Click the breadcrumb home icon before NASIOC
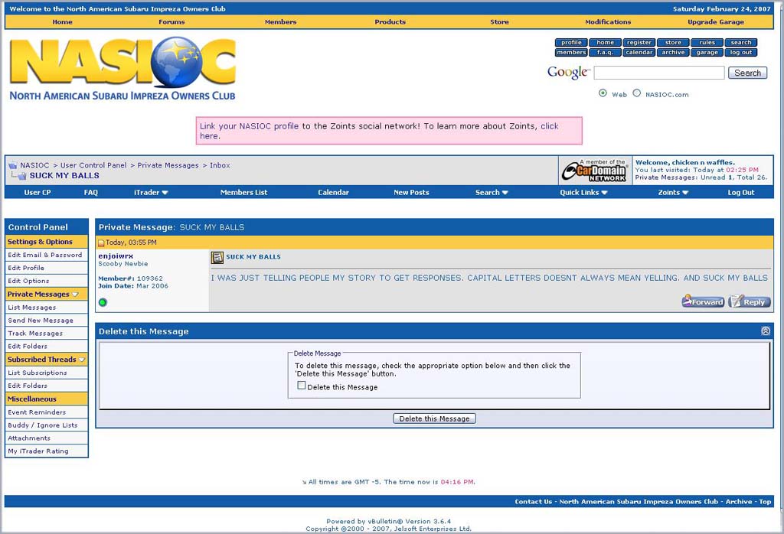The height and width of the screenshot is (534, 784). pos(12,165)
